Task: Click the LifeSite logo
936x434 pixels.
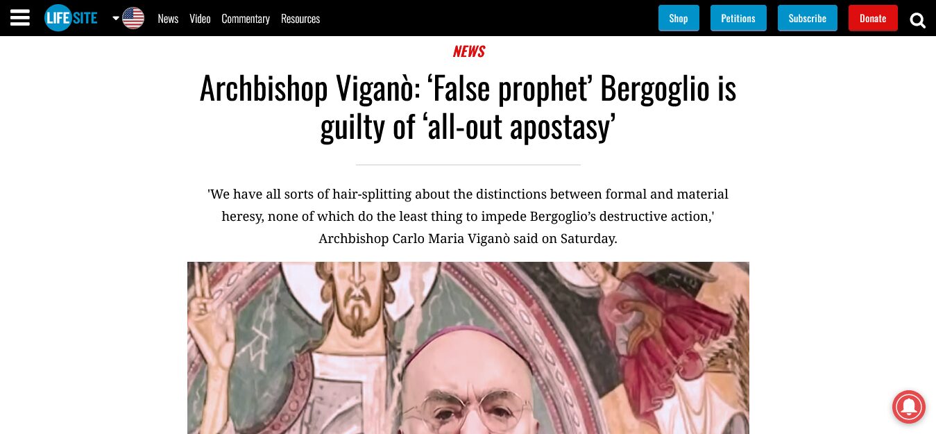Action: coord(71,18)
